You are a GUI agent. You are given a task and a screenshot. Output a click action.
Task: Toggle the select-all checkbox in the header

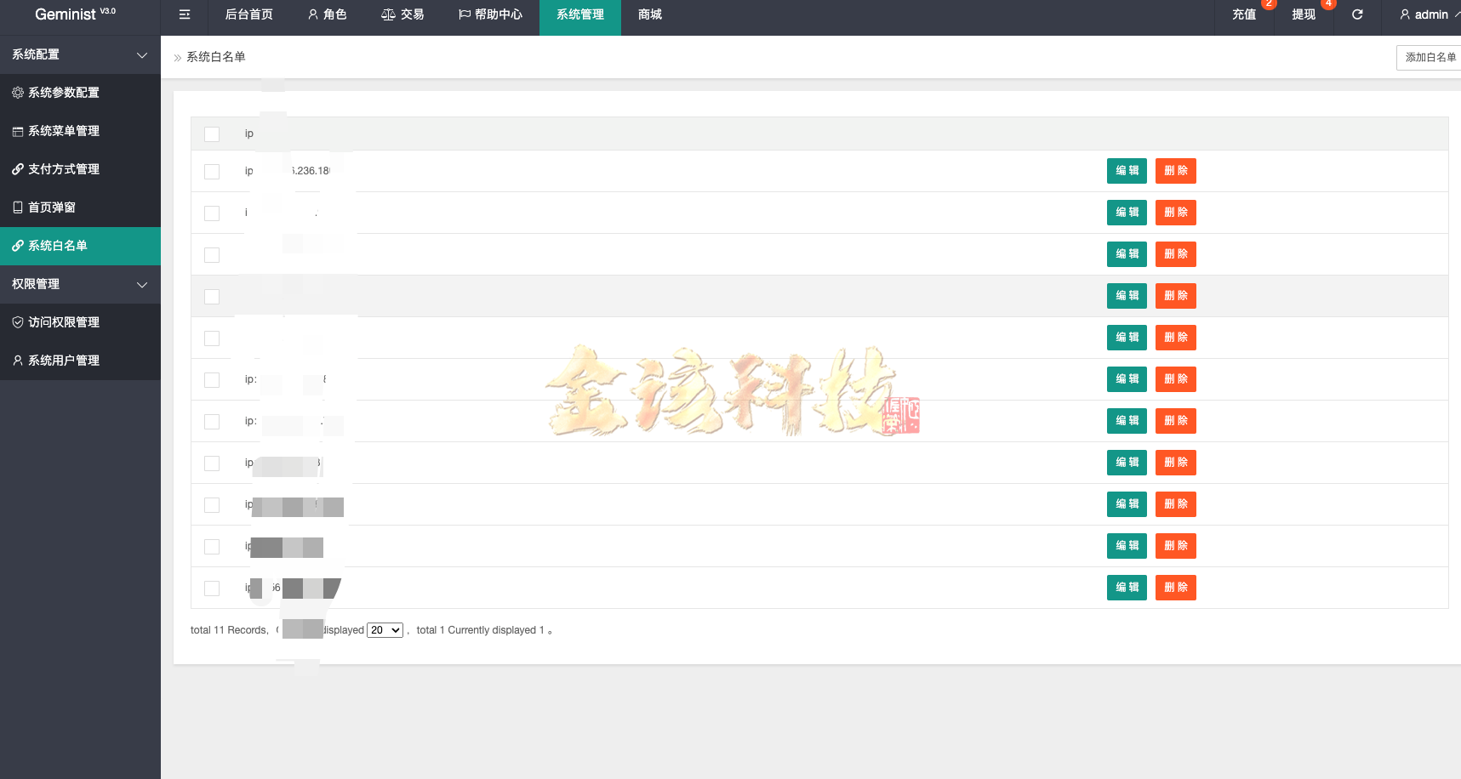point(212,134)
